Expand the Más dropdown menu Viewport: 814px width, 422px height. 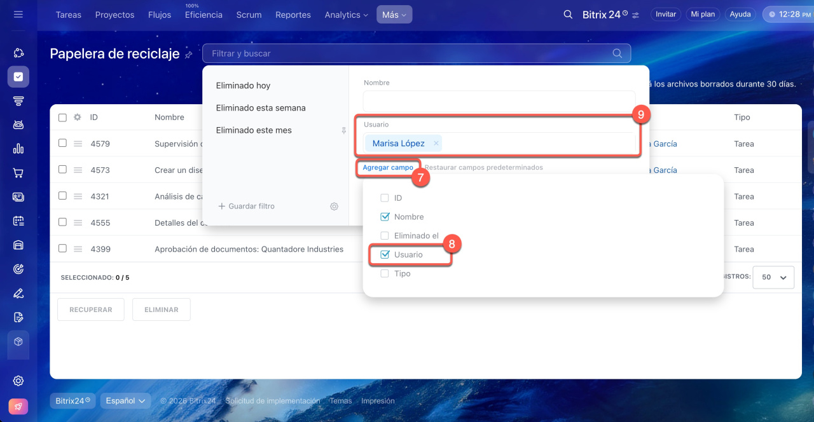[394, 15]
